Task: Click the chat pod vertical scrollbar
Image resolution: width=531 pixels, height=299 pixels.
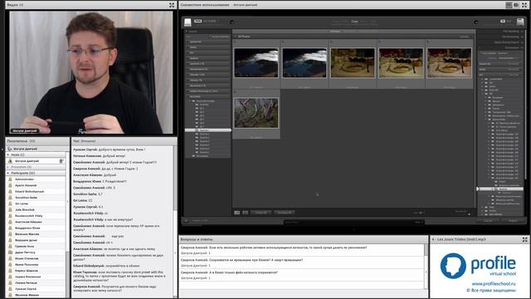Action: point(175,222)
